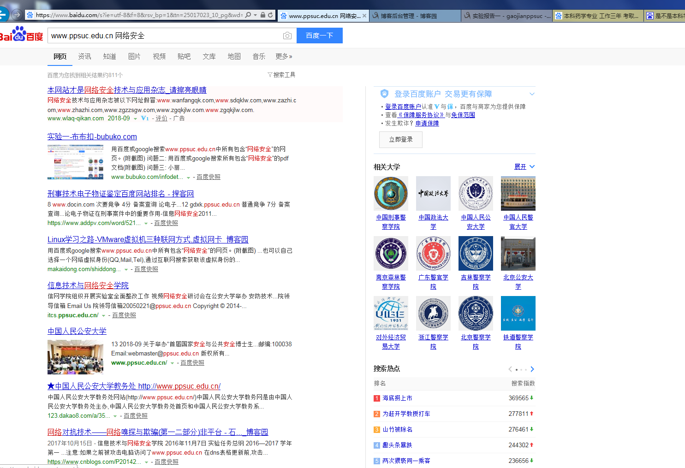Select the 视频 search category tab
The height and width of the screenshot is (468, 685).
(159, 56)
